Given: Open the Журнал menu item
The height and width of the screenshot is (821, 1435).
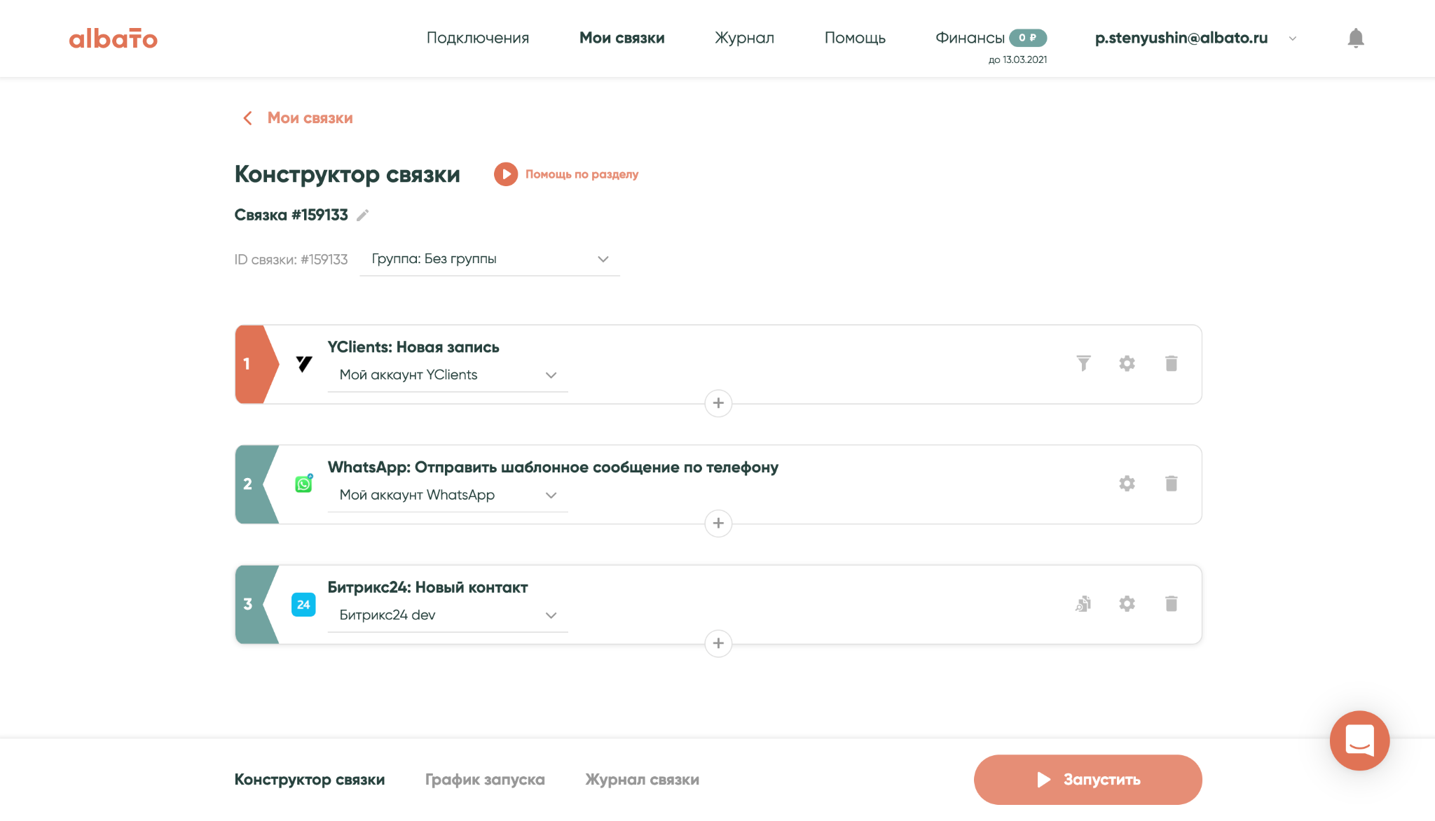Looking at the screenshot, I should [x=744, y=38].
